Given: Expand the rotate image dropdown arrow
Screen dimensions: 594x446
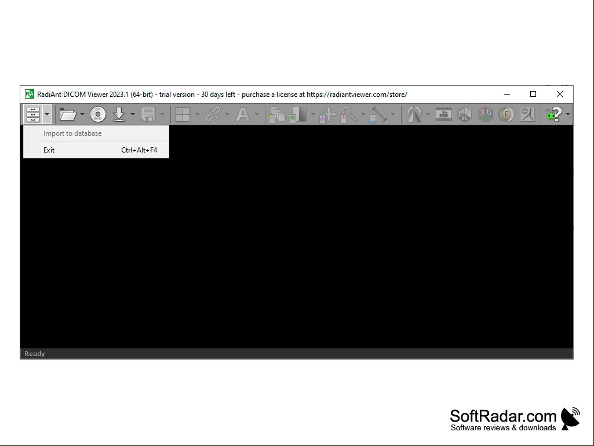Looking at the screenshot, I should click(428, 114).
